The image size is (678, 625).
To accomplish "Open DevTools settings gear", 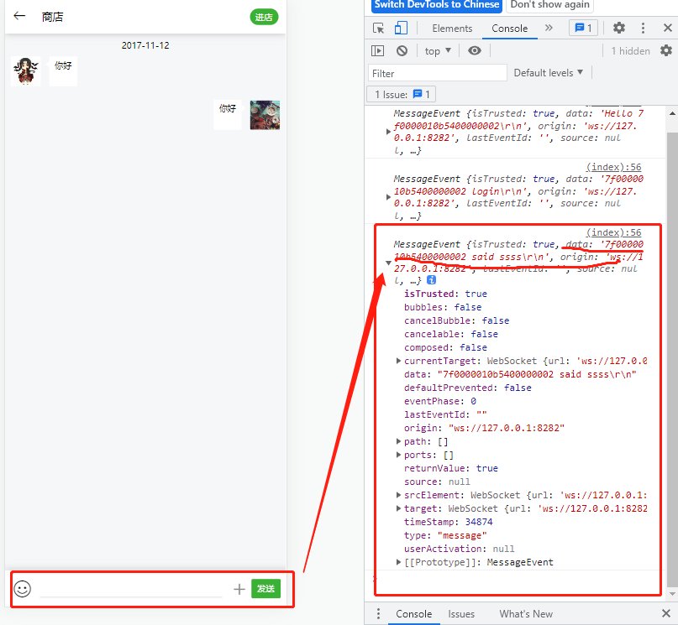I will (619, 28).
